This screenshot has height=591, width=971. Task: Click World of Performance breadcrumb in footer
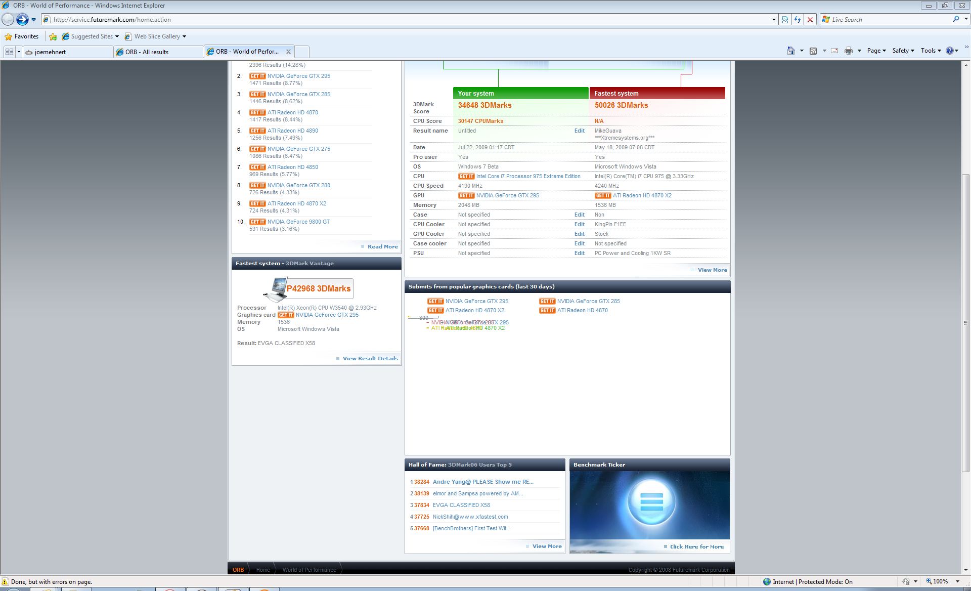point(309,570)
